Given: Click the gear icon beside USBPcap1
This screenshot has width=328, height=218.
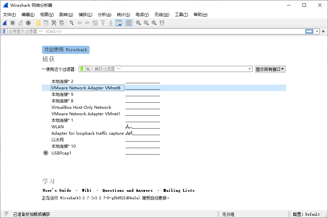Looking at the screenshot, I should pos(46,153).
